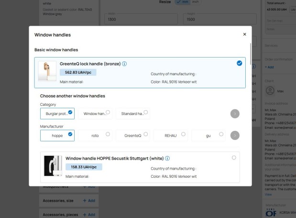Open info icon for GreenteQ lock handle

[124, 64]
